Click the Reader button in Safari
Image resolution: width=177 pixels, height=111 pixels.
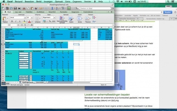(168, 12)
